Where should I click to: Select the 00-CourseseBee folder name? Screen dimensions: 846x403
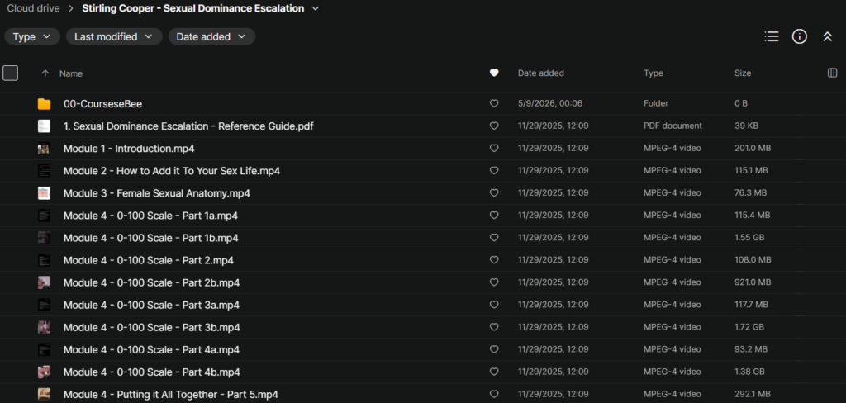pos(102,103)
